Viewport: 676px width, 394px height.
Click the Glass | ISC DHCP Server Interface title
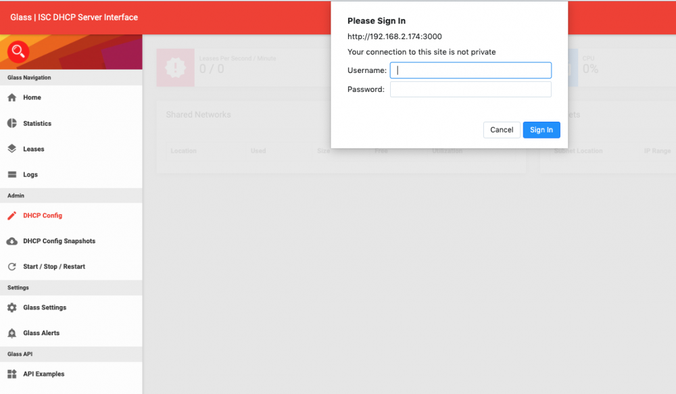click(74, 18)
